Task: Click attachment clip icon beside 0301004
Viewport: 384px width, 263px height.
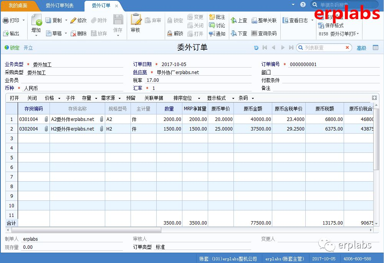Action: point(46,119)
